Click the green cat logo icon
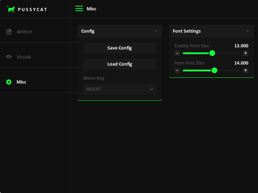 pos(11,9)
